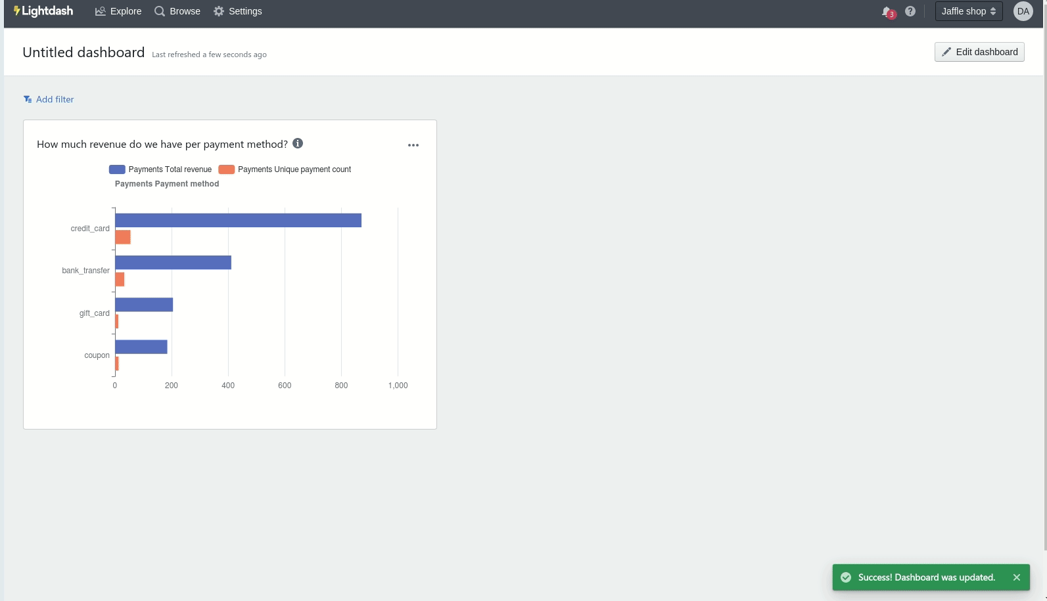Image resolution: width=1047 pixels, height=601 pixels.
Task: Click the chart title about payment method revenue
Action: 162,144
